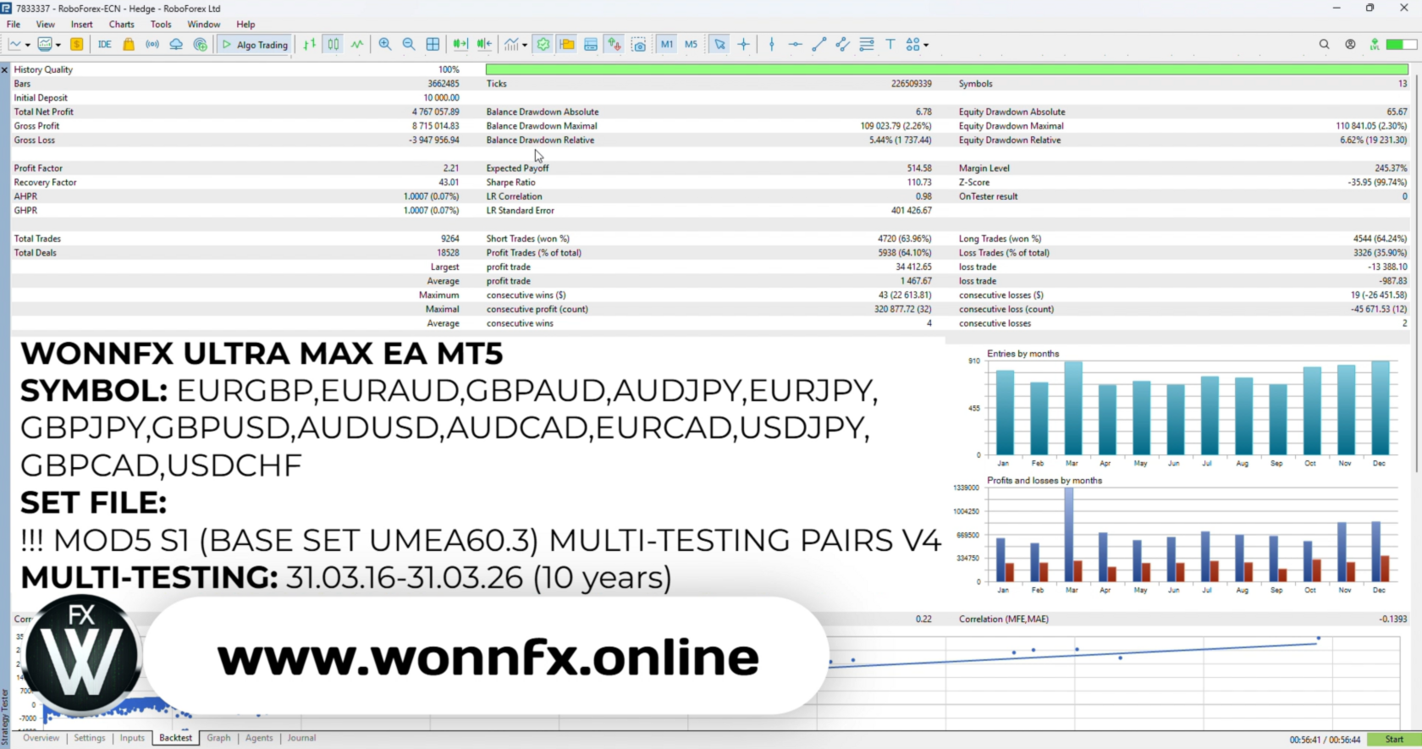Toggle chart auto scroll

(460, 45)
